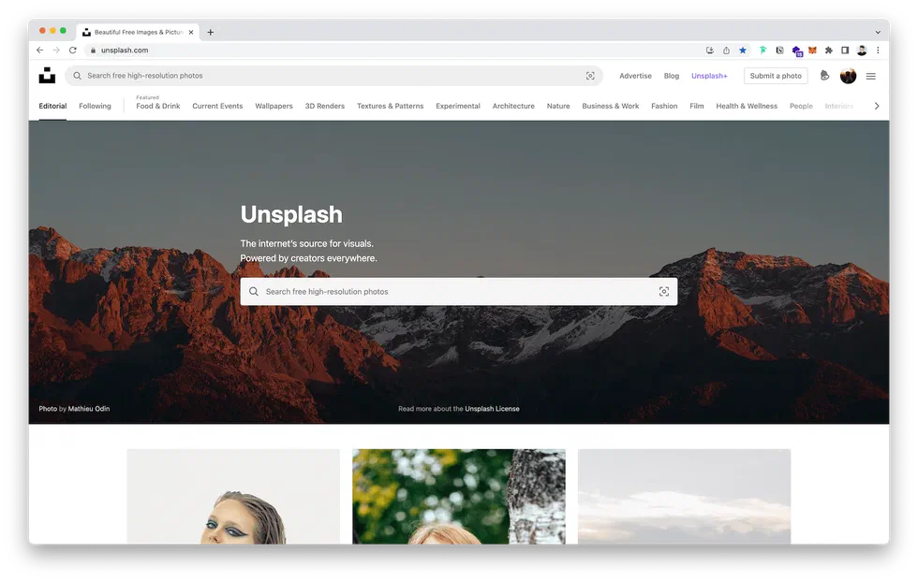Open the Chrome profile avatar
The height and width of the screenshot is (582, 918).
tap(861, 51)
